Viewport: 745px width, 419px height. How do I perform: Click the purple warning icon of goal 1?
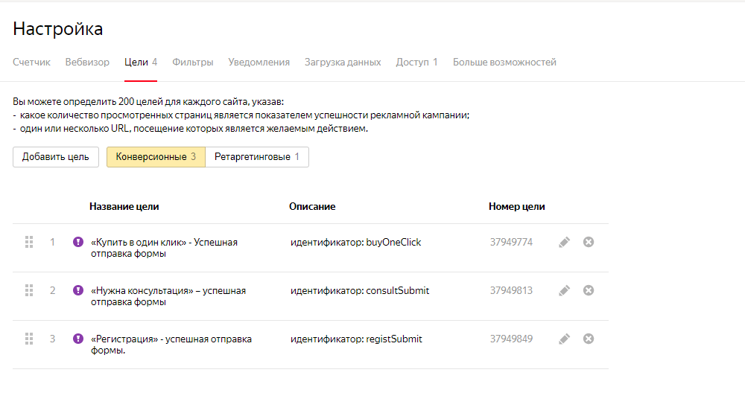coord(78,242)
